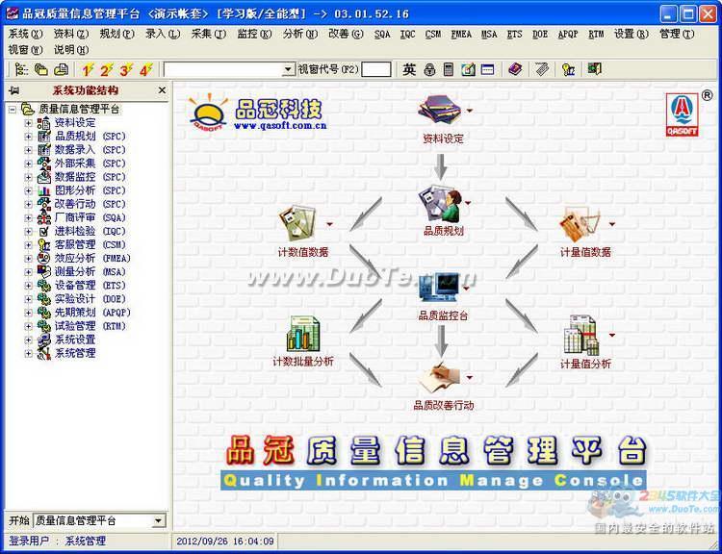The width and height of the screenshot is (722, 554).
Task: Click the 品质改善行动 label in workflow
Action: 444,405
